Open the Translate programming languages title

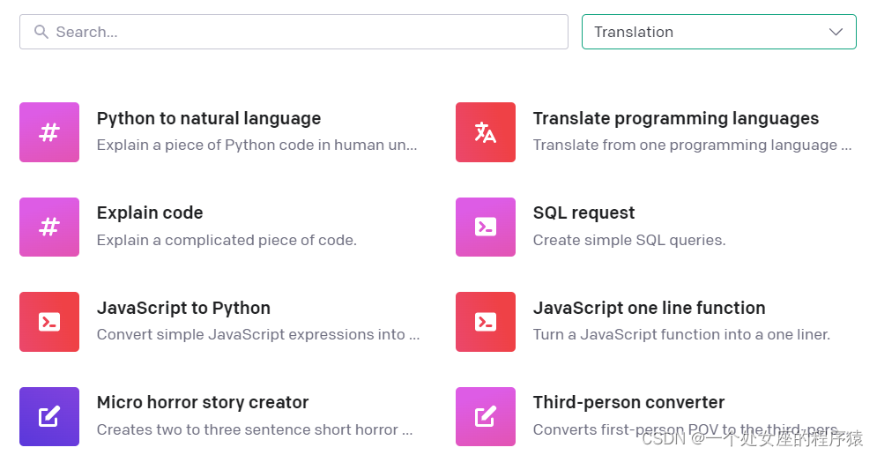[676, 118]
